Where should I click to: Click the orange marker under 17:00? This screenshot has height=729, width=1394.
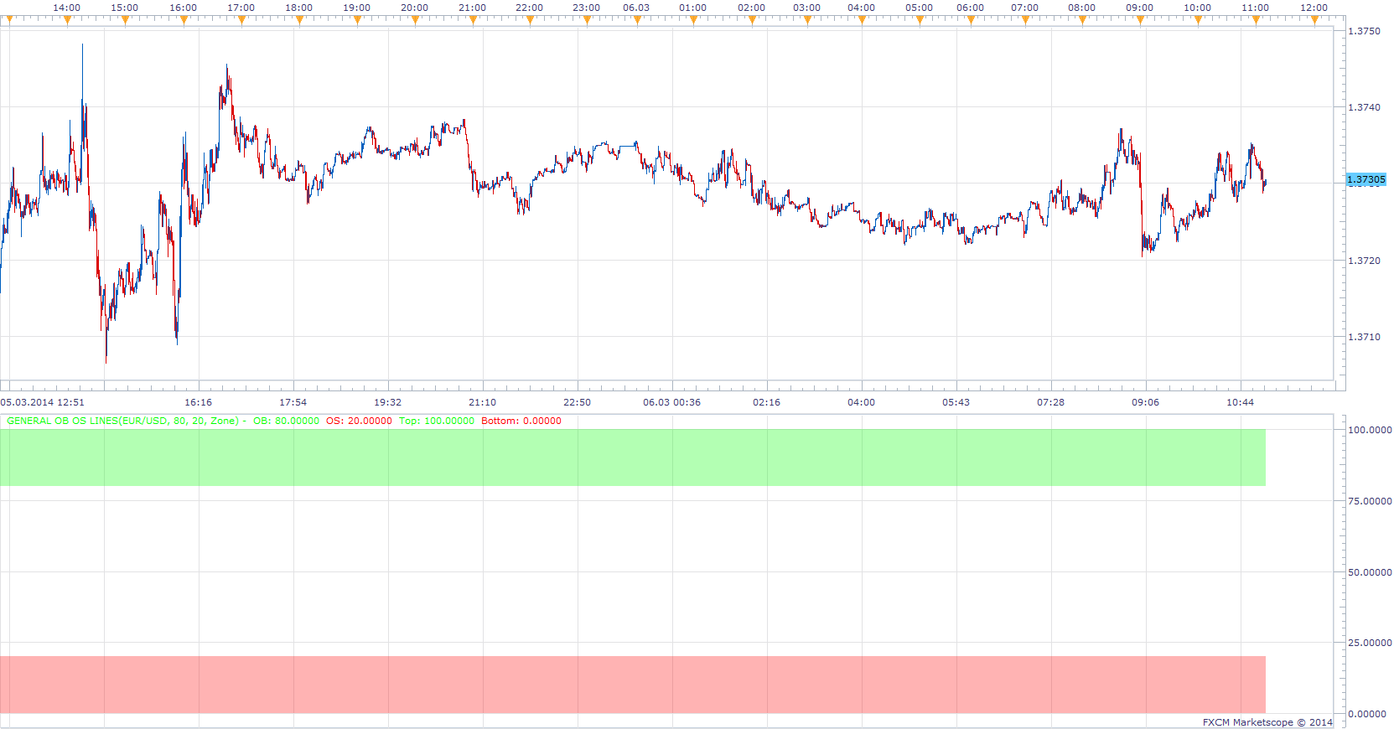click(x=241, y=21)
